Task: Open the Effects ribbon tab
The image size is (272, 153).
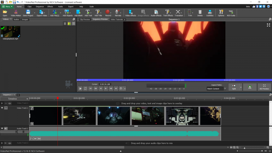Action: click(x=50, y=6)
